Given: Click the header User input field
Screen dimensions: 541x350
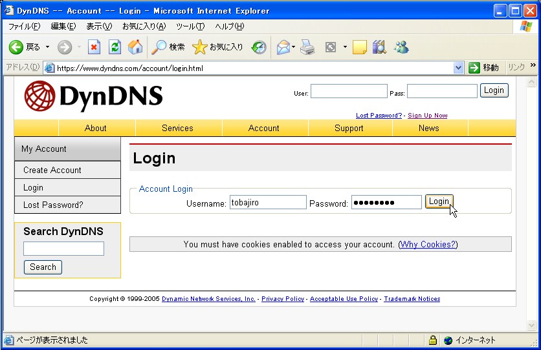Looking at the screenshot, I should click(x=349, y=91).
